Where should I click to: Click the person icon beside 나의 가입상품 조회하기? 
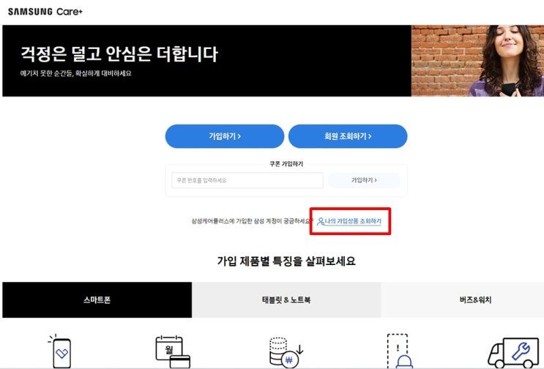[321, 221]
